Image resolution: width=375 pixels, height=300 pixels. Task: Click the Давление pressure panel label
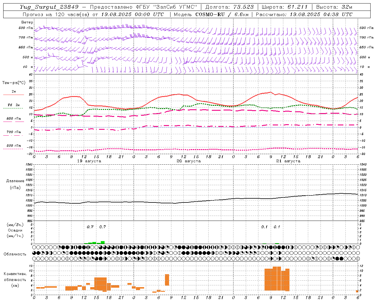click(15, 181)
